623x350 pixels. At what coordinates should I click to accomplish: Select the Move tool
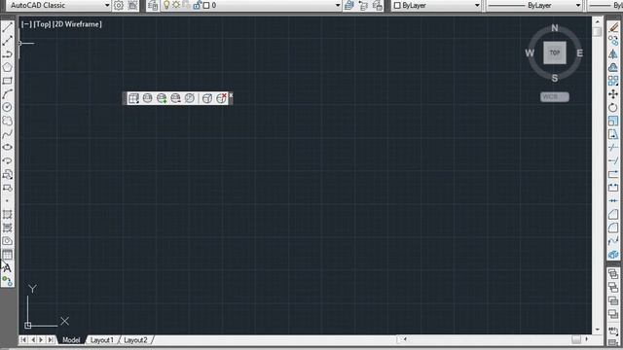pyautogui.click(x=613, y=94)
